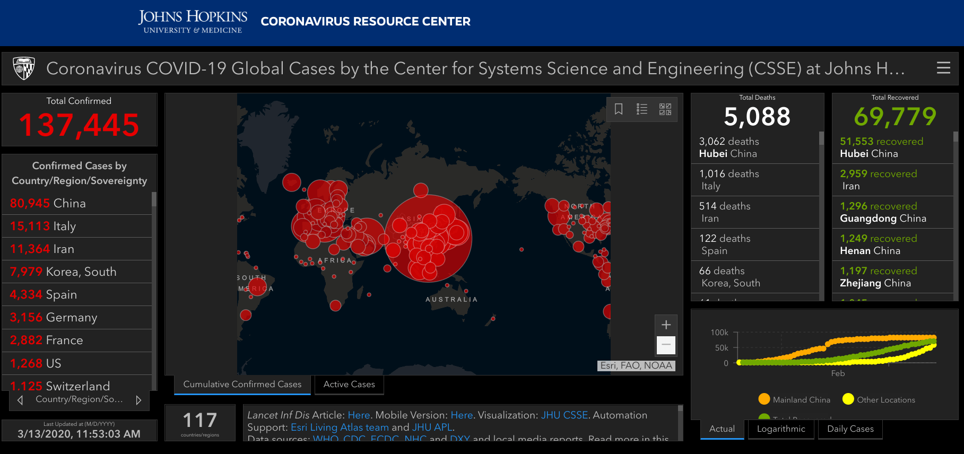
Task: Zoom in on the map with plus
Action: pyautogui.click(x=666, y=325)
